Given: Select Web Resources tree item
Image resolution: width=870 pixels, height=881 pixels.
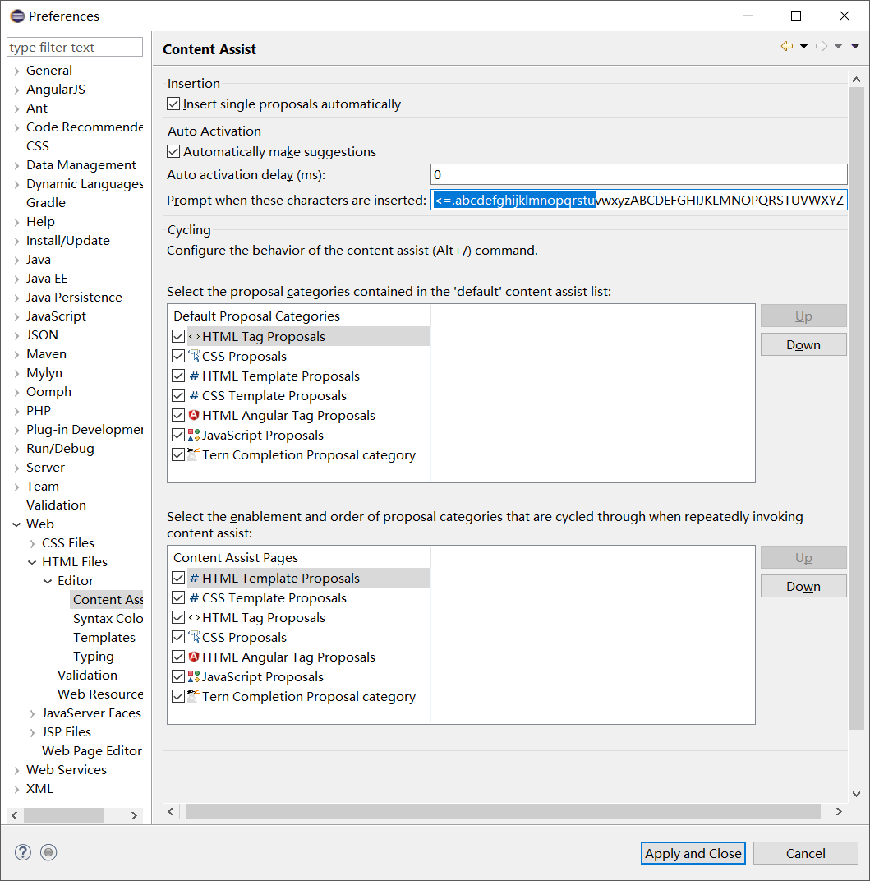Looking at the screenshot, I should click(x=100, y=694).
